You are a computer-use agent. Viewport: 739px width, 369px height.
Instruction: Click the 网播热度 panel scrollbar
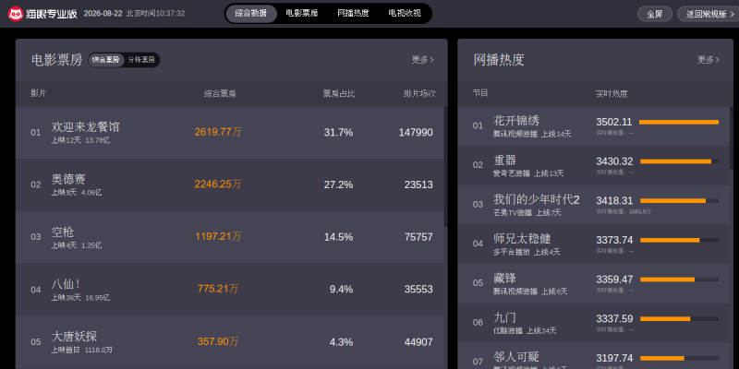point(732,137)
